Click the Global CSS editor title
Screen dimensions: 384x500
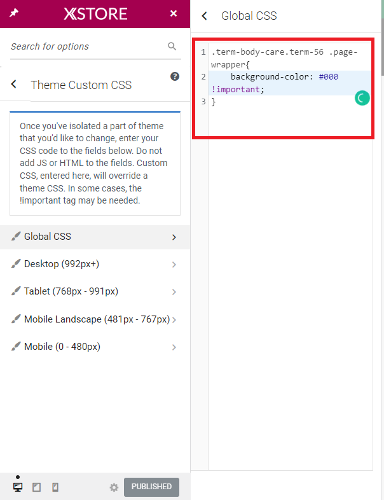click(x=249, y=16)
